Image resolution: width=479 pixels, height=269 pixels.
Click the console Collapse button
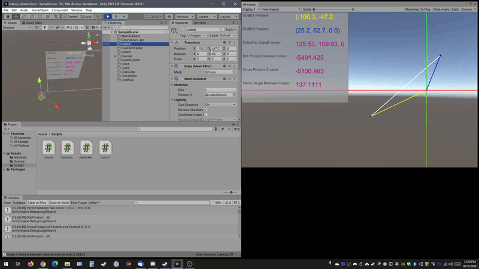pyautogui.click(x=19, y=203)
